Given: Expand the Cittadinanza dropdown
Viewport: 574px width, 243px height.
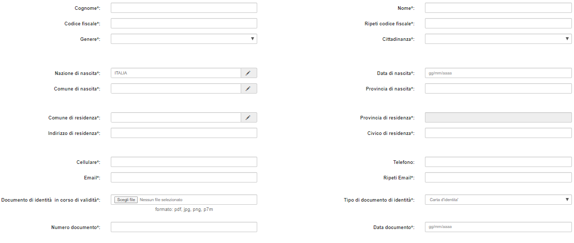Looking at the screenshot, I should pos(498,39).
